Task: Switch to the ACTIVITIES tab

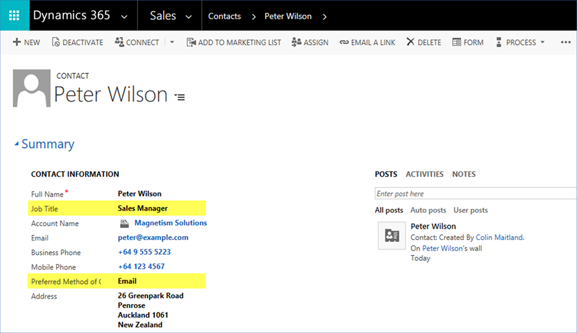Action: [x=424, y=174]
